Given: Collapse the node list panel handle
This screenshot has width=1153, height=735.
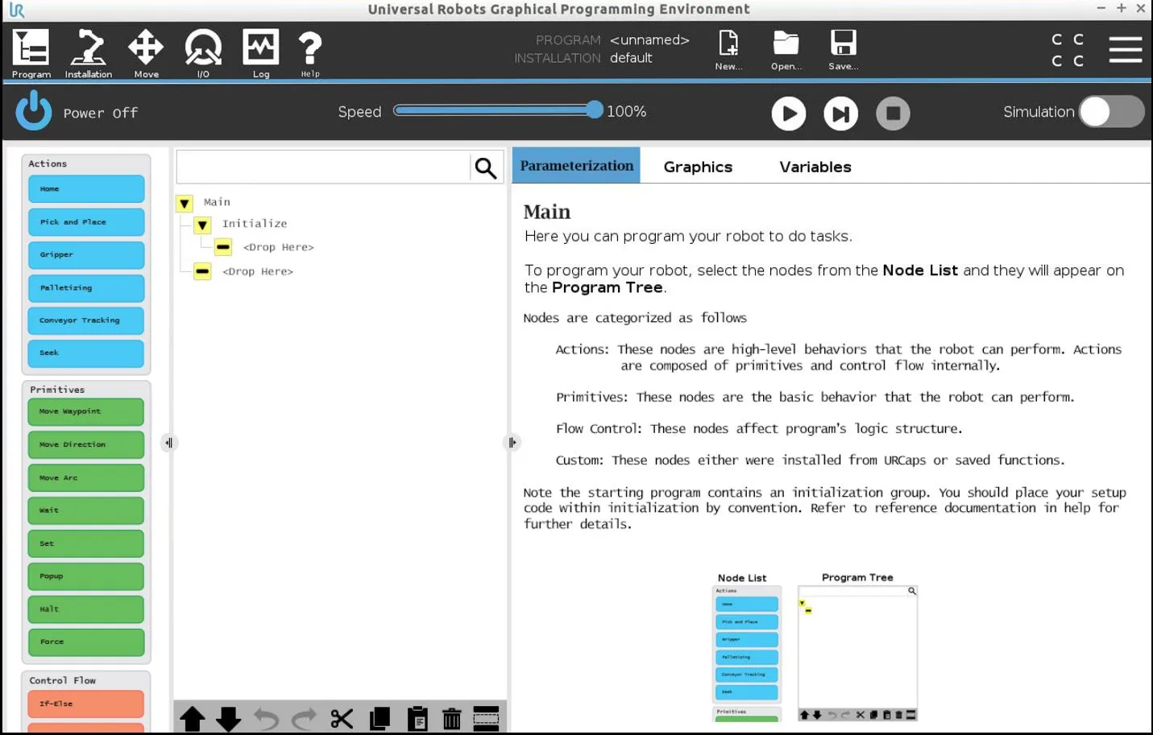Looking at the screenshot, I should pos(168,443).
